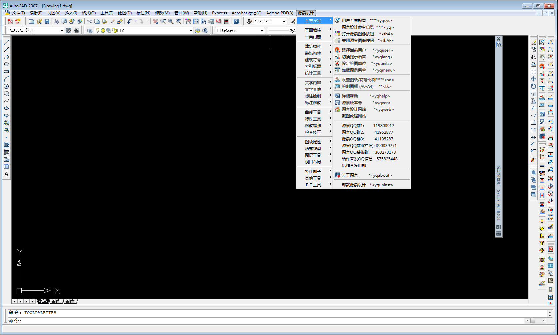Select the Revision Cloud tool

[x=6, y=93]
